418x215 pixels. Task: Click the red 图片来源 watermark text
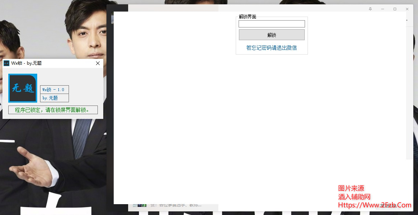[x=351, y=188]
